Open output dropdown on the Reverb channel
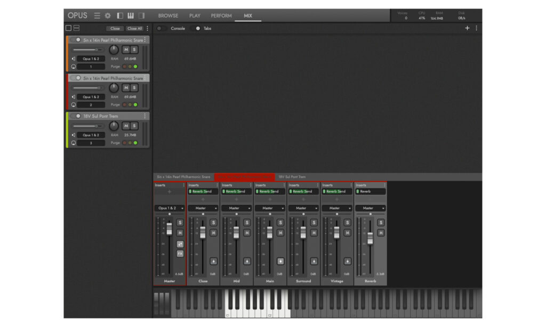Screen dimensions: 546x327 [x=370, y=208]
